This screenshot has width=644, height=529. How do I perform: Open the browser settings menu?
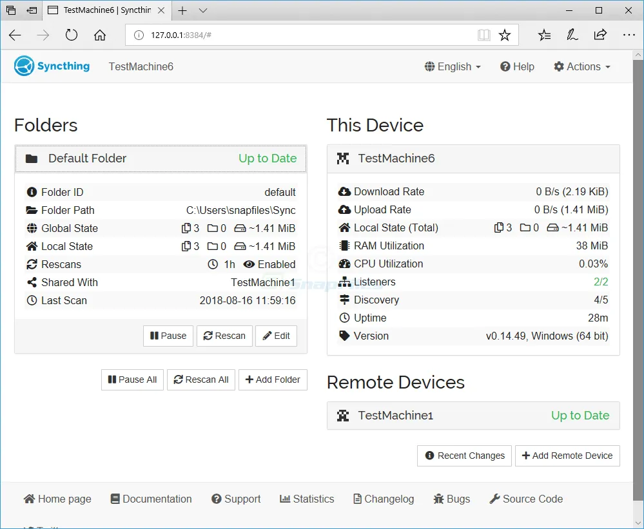[x=629, y=35]
